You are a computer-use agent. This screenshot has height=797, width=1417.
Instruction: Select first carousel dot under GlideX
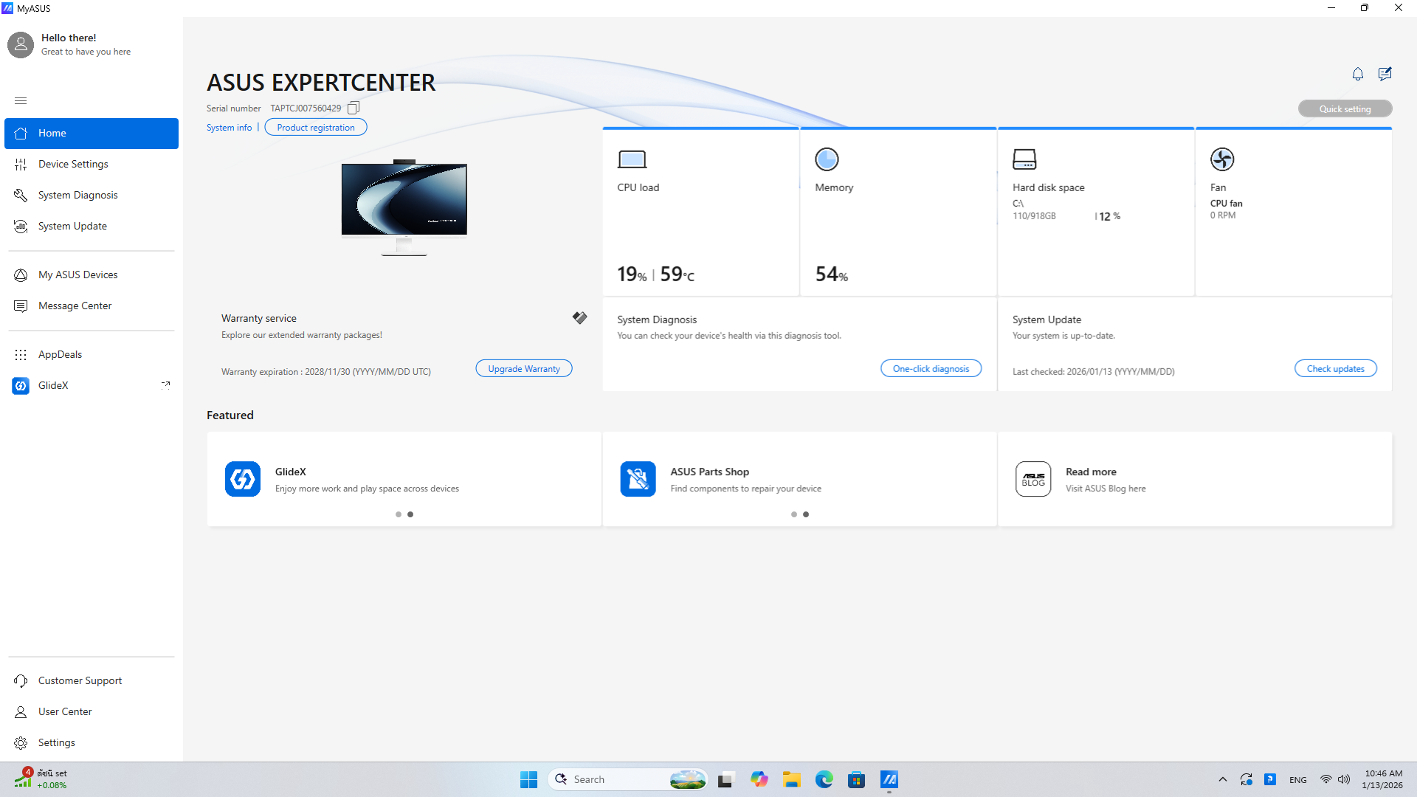[399, 514]
